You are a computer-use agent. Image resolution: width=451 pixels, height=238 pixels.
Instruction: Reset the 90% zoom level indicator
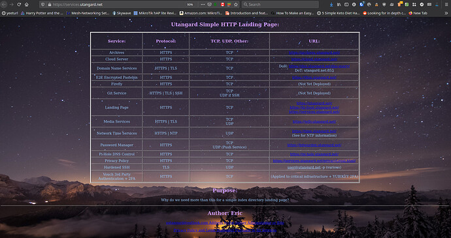[x=190, y=5]
